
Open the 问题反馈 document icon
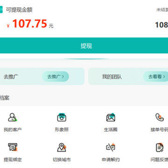coord(160,147)
